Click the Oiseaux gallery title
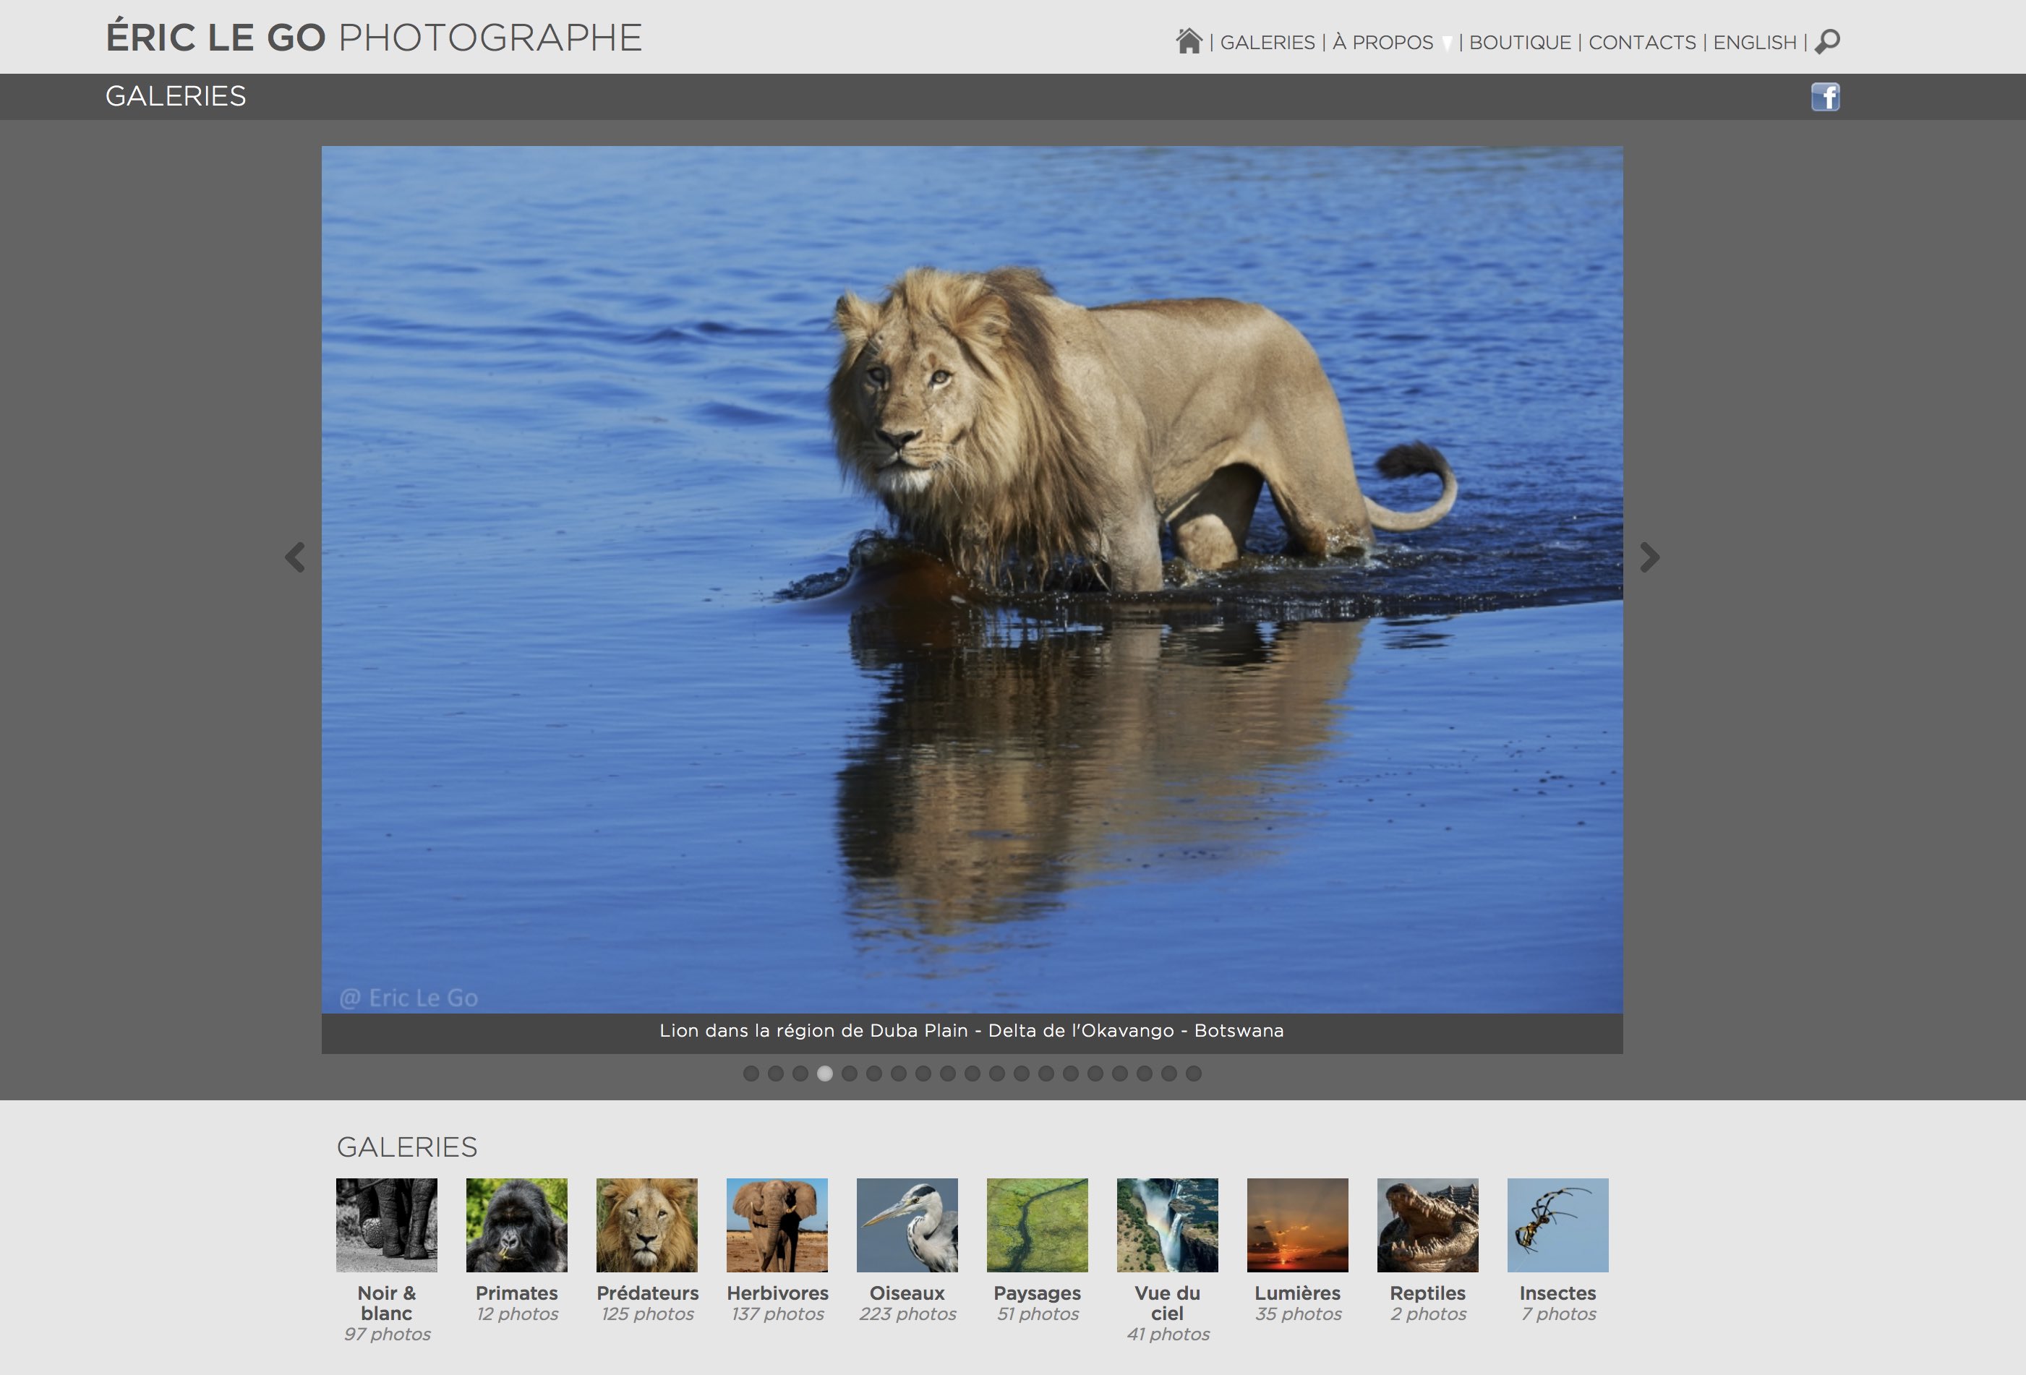This screenshot has width=2026, height=1375. point(907,1293)
